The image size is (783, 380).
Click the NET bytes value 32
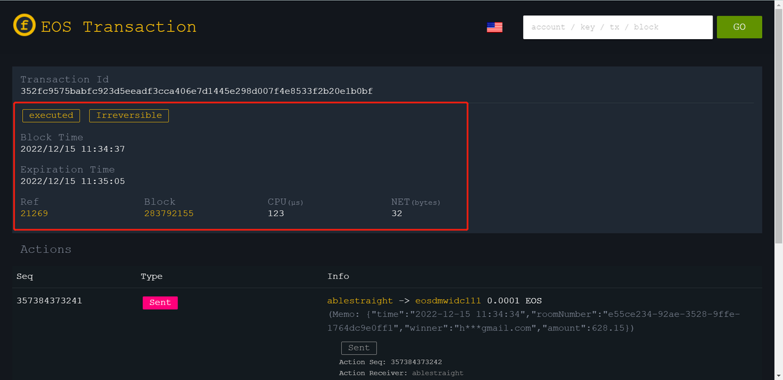(397, 214)
